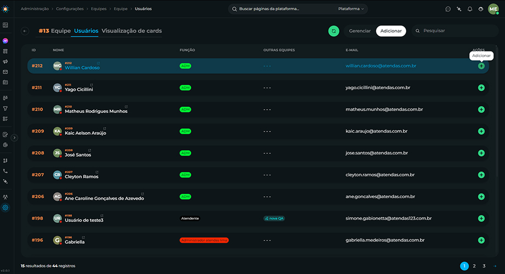Click the Atendente role badge

(190, 218)
